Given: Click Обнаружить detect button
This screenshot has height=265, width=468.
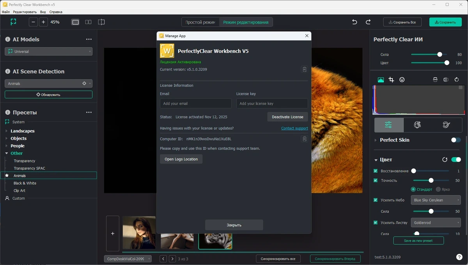Looking at the screenshot, I should pyautogui.click(x=48, y=94).
